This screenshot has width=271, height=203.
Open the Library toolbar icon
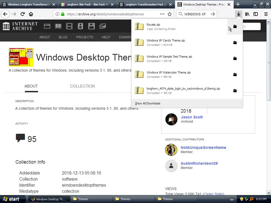247,14
